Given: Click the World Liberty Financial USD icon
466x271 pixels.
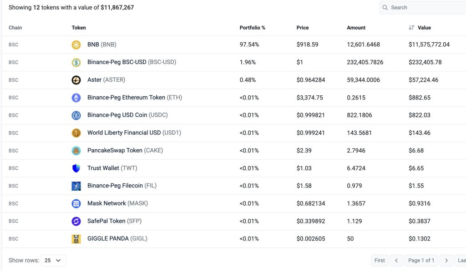Looking at the screenshot, I should [x=76, y=133].
